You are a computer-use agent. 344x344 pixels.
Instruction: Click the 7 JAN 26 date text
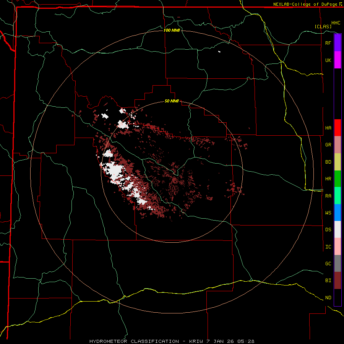tap(221, 341)
